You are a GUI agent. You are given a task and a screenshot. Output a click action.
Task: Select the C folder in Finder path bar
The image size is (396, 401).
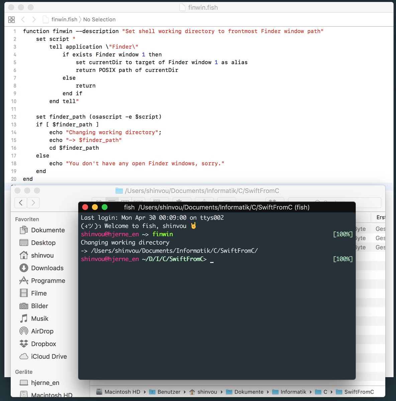321,392
